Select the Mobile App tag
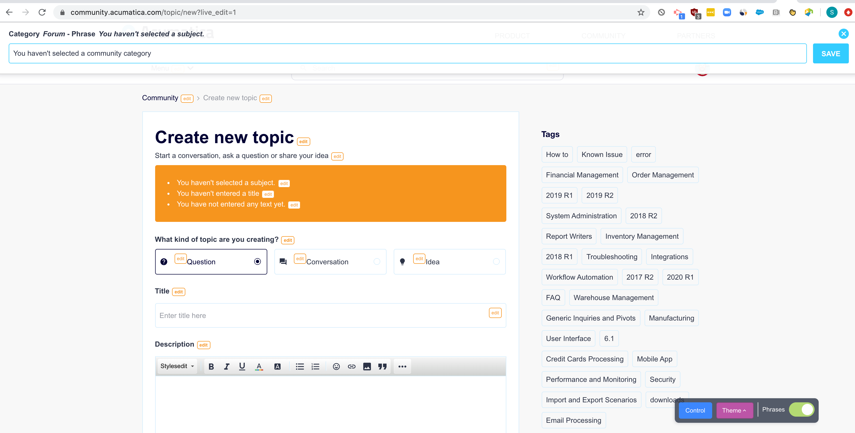Screen dimensions: 855x433 pos(654,359)
